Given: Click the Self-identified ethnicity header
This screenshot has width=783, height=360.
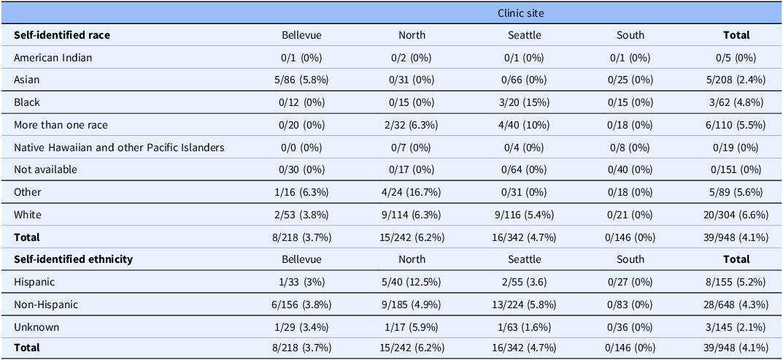Looking at the screenshot, I should 73,259.
